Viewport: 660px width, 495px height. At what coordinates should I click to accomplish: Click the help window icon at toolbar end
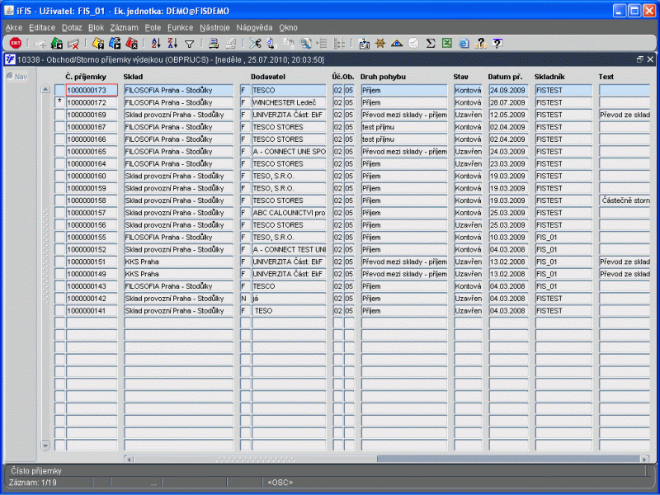point(497,43)
